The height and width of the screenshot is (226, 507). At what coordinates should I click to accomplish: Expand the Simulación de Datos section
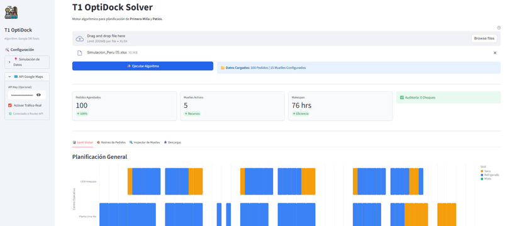[x=27, y=62]
